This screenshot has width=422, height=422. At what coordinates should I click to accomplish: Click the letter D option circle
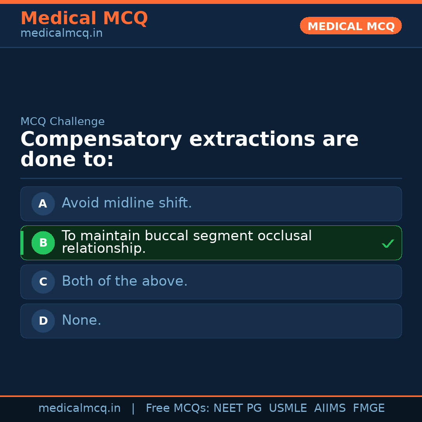[x=43, y=321]
